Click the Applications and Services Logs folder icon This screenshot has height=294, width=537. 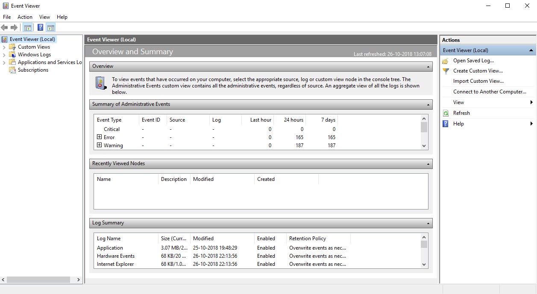[12, 62]
